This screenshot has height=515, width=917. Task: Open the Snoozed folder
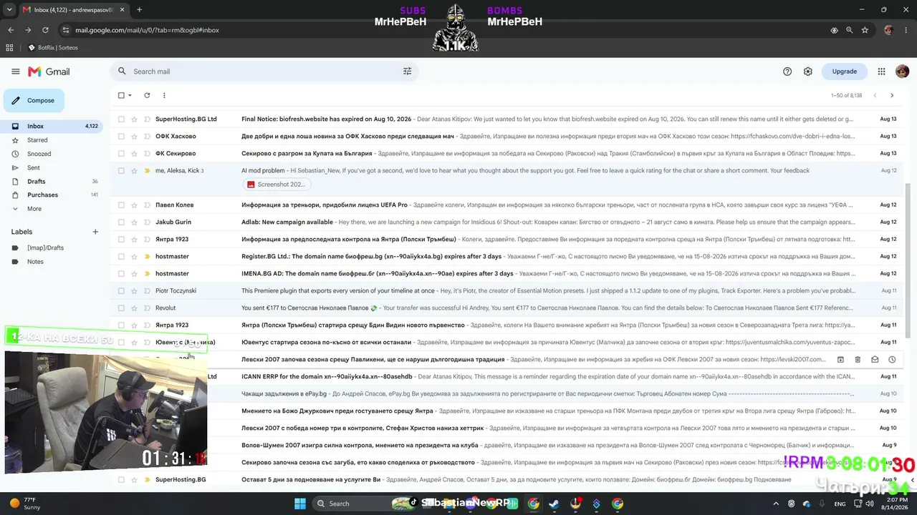(x=52, y=154)
